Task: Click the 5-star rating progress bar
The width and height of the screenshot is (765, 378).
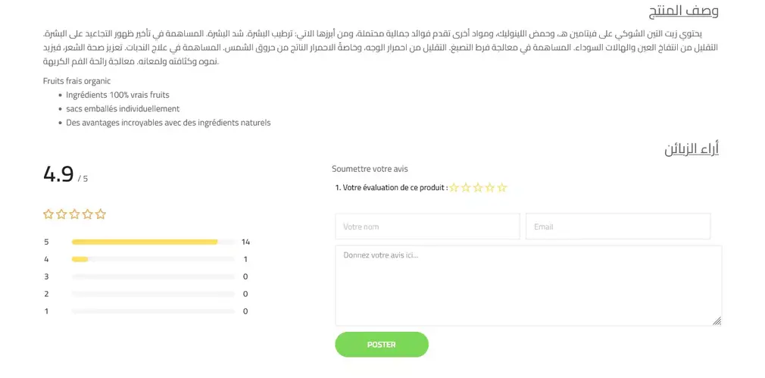Action: [x=153, y=242]
